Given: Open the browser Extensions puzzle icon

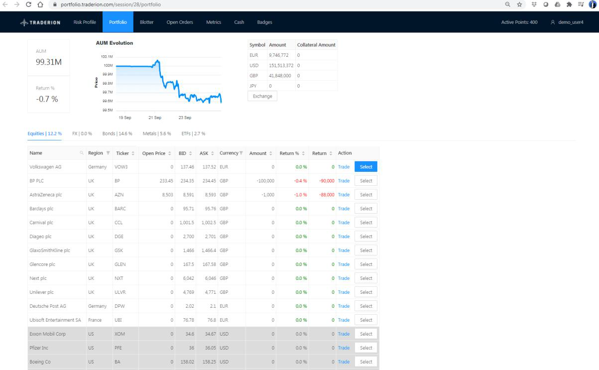Looking at the screenshot, I should [569, 4].
